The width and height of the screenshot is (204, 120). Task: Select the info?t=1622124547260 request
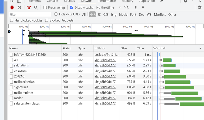[x=30, y=55]
